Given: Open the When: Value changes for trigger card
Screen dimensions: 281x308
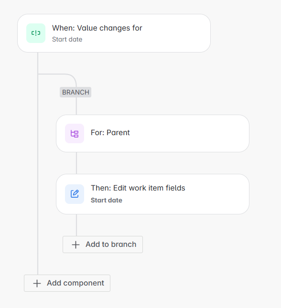Looking at the screenshot, I should point(114,33).
